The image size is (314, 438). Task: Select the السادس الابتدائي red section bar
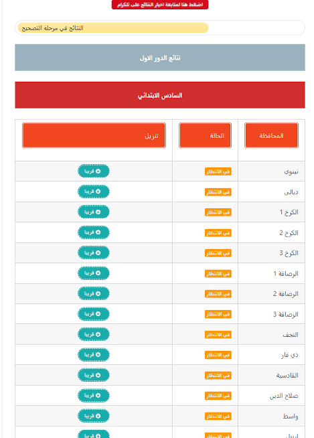click(x=160, y=95)
